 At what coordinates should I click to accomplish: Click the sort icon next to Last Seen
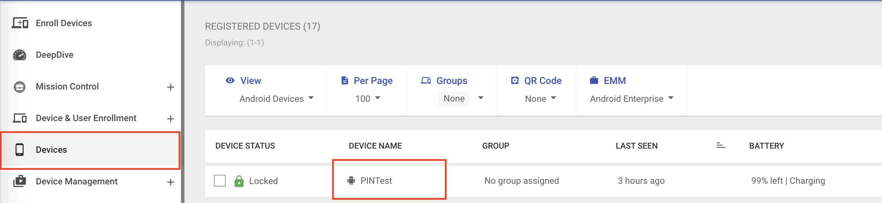click(721, 146)
